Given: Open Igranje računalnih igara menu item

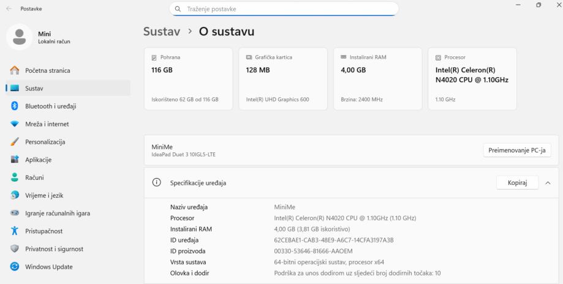Looking at the screenshot, I should [x=58, y=214].
